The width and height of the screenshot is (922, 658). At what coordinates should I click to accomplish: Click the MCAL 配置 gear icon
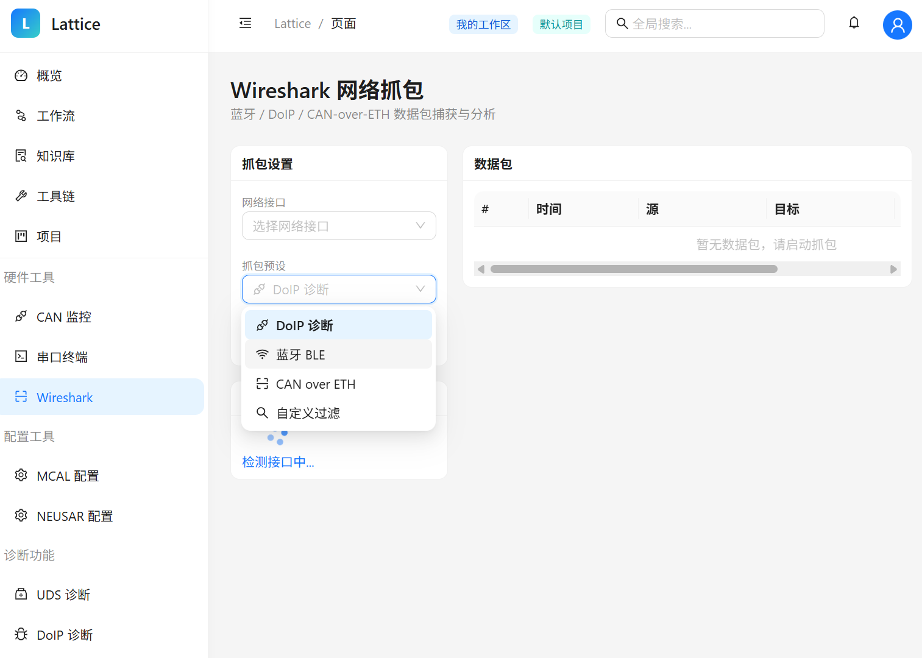point(21,475)
